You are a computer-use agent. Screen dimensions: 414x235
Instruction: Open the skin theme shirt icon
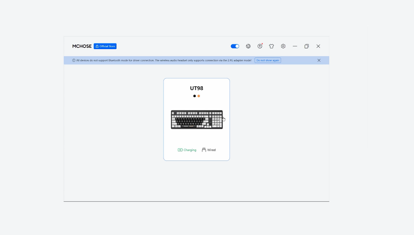(272, 46)
